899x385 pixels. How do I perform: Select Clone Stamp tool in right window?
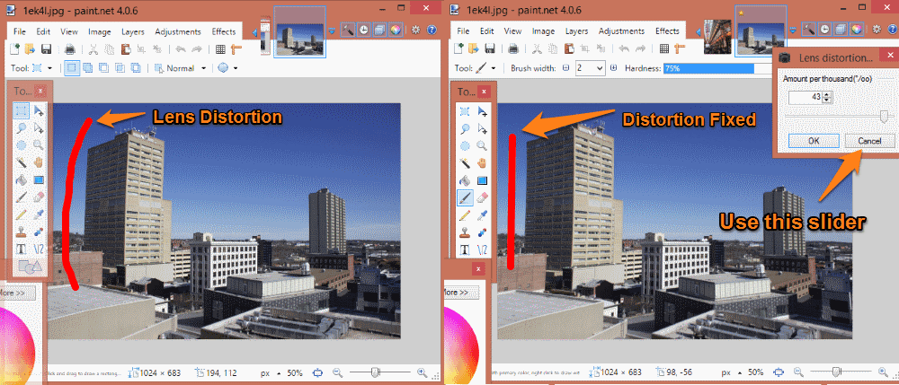(x=465, y=232)
